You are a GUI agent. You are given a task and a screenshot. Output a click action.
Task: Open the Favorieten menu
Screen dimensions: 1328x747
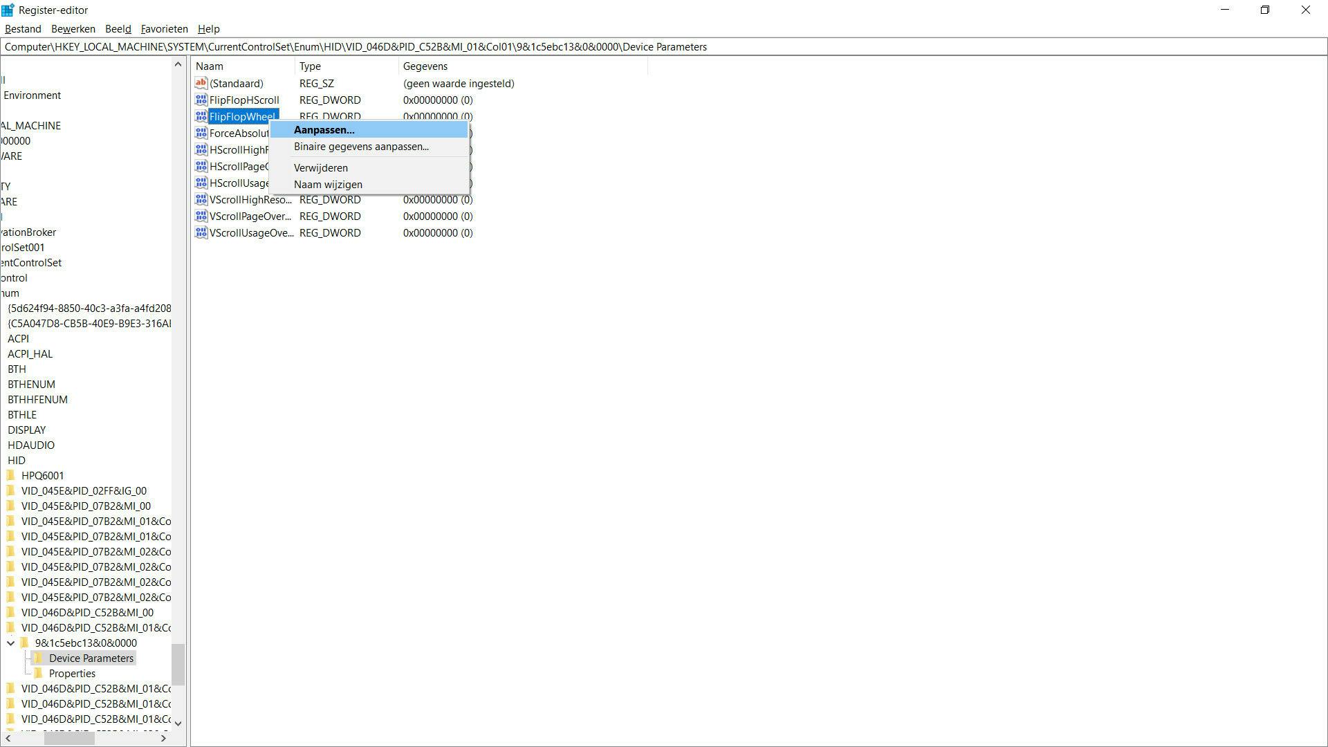tap(164, 29)
